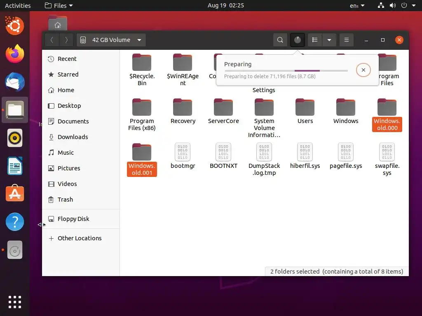Select the hiberfil.sys file

click(x=305, y=156)
